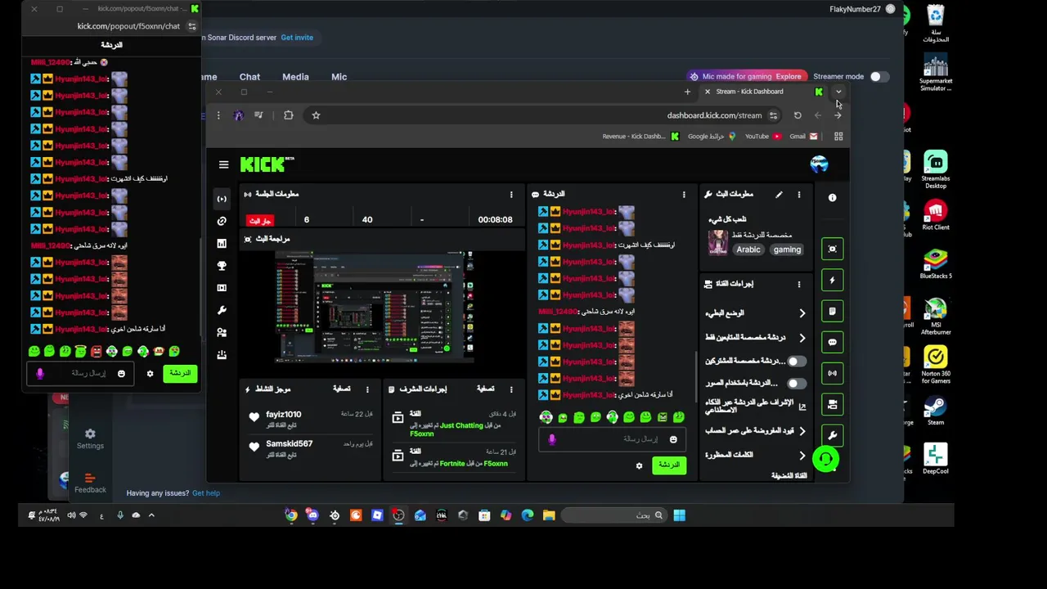Open the video clips sidebar icon
This screenshot has height=589, width=1047.
pos(222,288)
